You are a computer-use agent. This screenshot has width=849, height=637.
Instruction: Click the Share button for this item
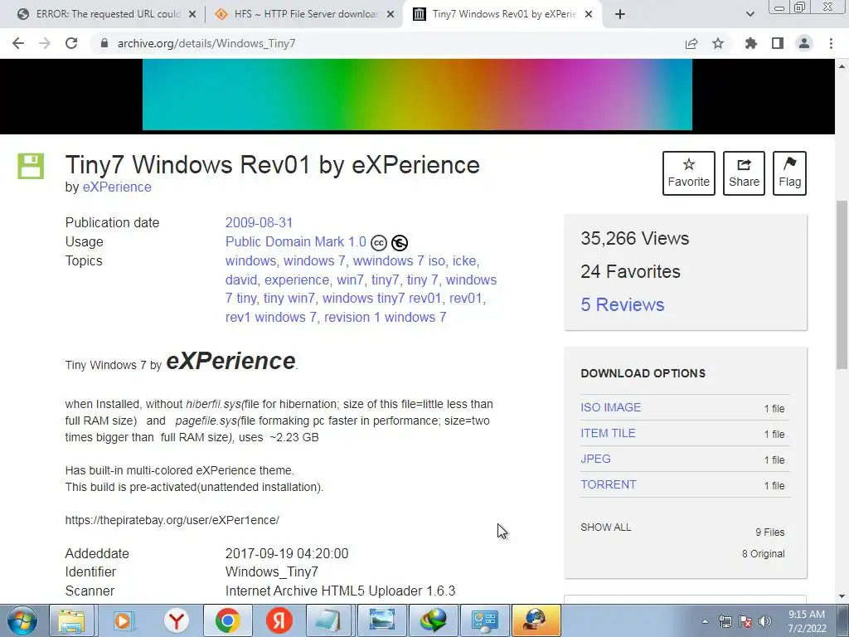[x=744, y=173]
